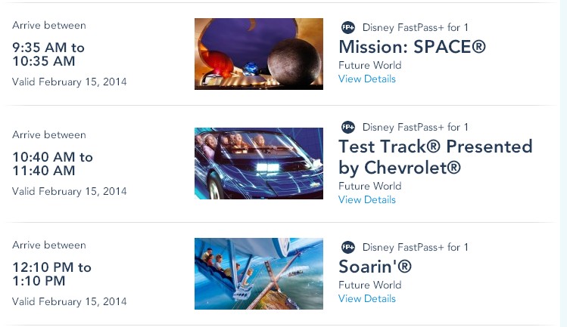View Details for Test Track

(367, 199)
